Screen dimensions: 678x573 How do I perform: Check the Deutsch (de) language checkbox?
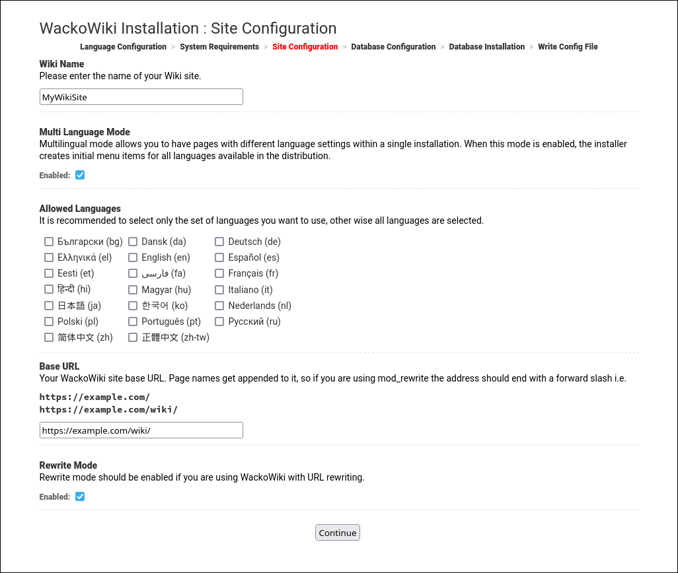(x=219, y=242)
